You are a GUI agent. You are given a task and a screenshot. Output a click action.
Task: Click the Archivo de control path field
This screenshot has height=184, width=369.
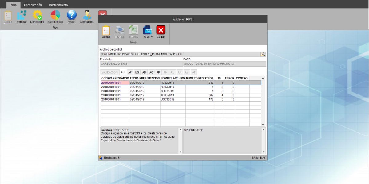click(180, 54)
